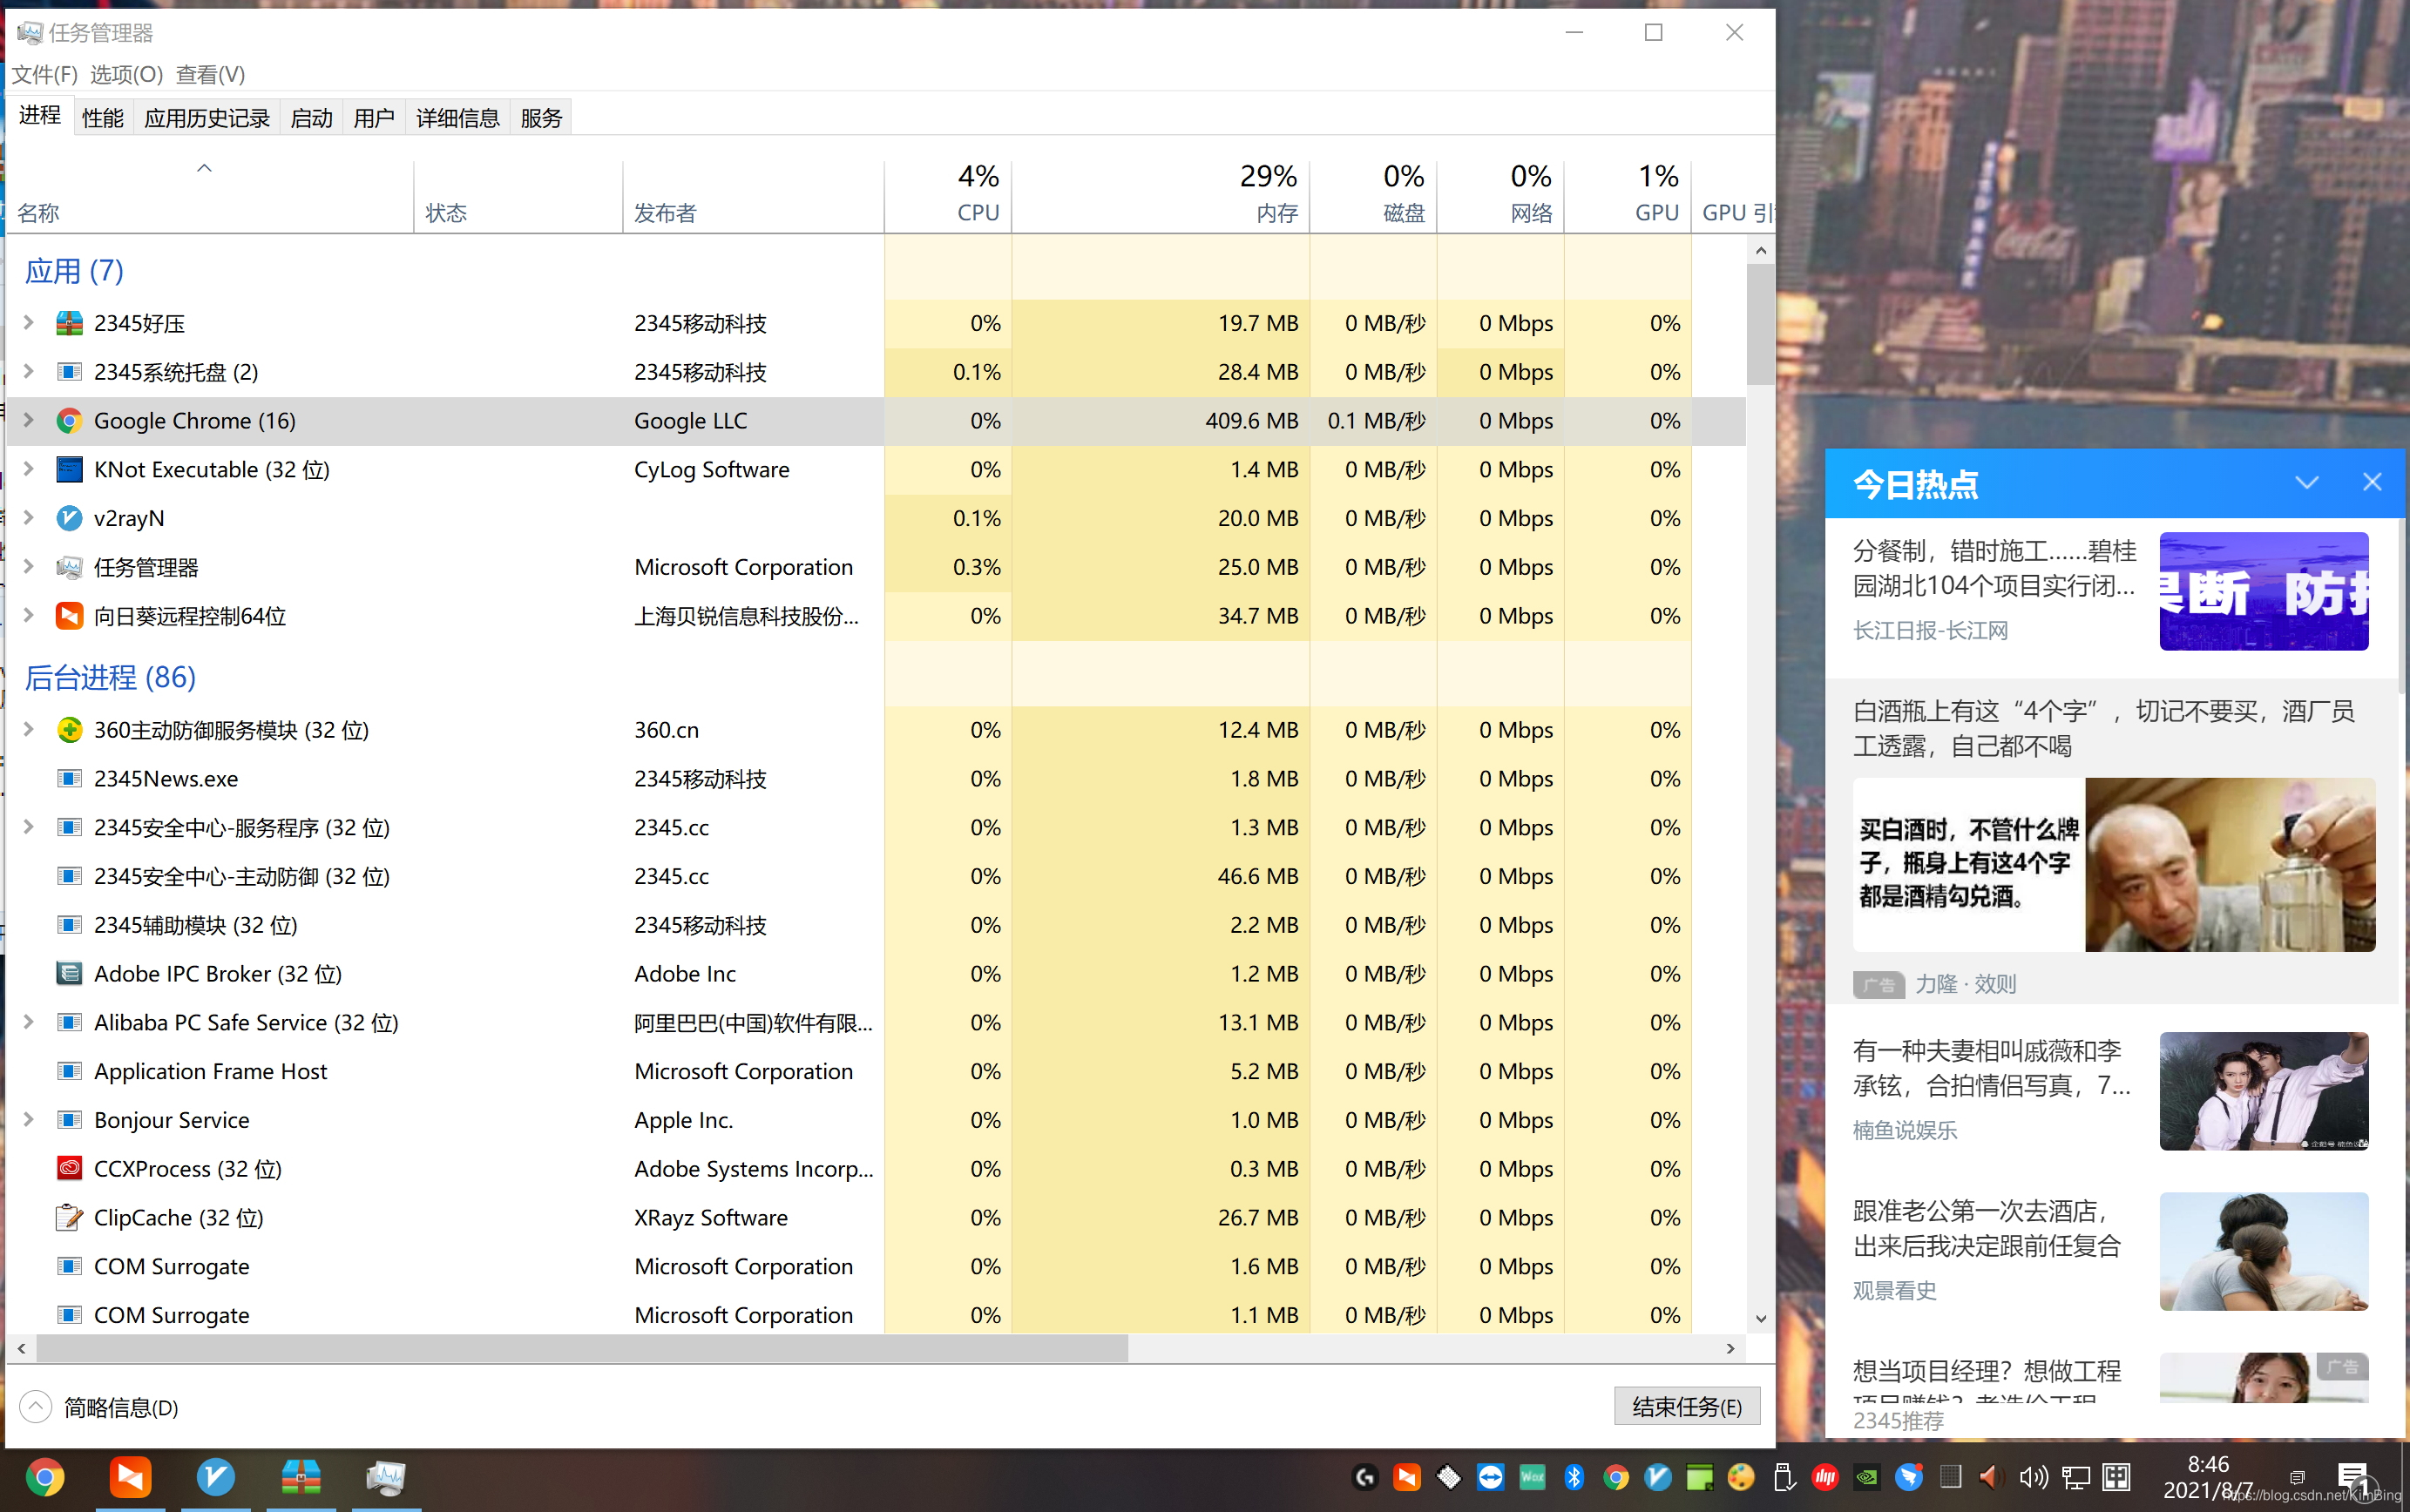Click the 结束任务(E) button
The image size is (2410, 1512).
[x=1686, y=1406]
